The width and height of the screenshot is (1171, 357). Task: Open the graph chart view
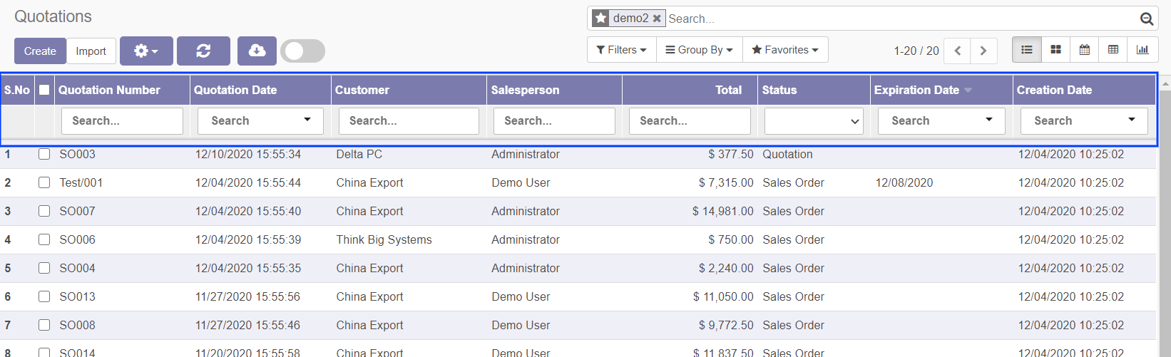point(1142,50)
